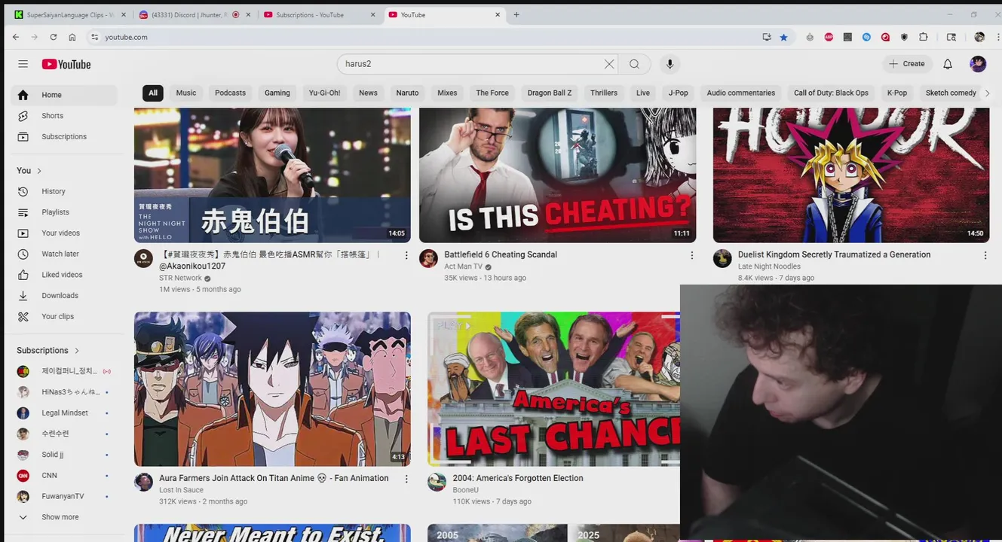Open a new browser tab
The image size is (1002, 542).
(516, 15)
